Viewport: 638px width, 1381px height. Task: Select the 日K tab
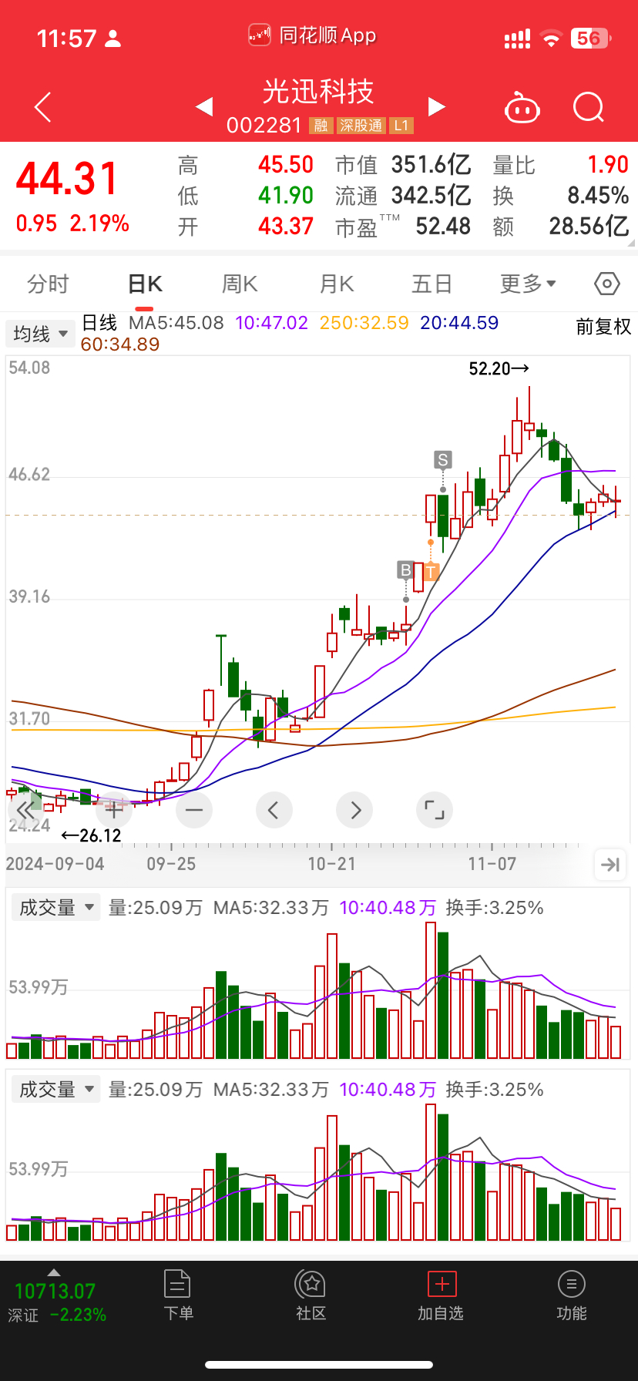coord(145,284)
